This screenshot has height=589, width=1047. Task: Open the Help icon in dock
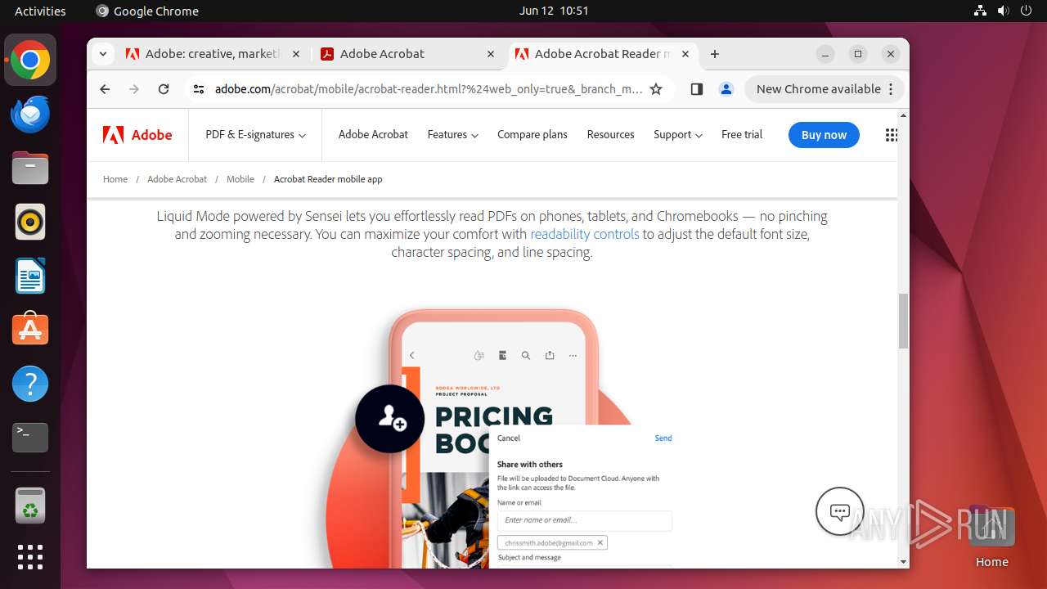tap(30, 384)
